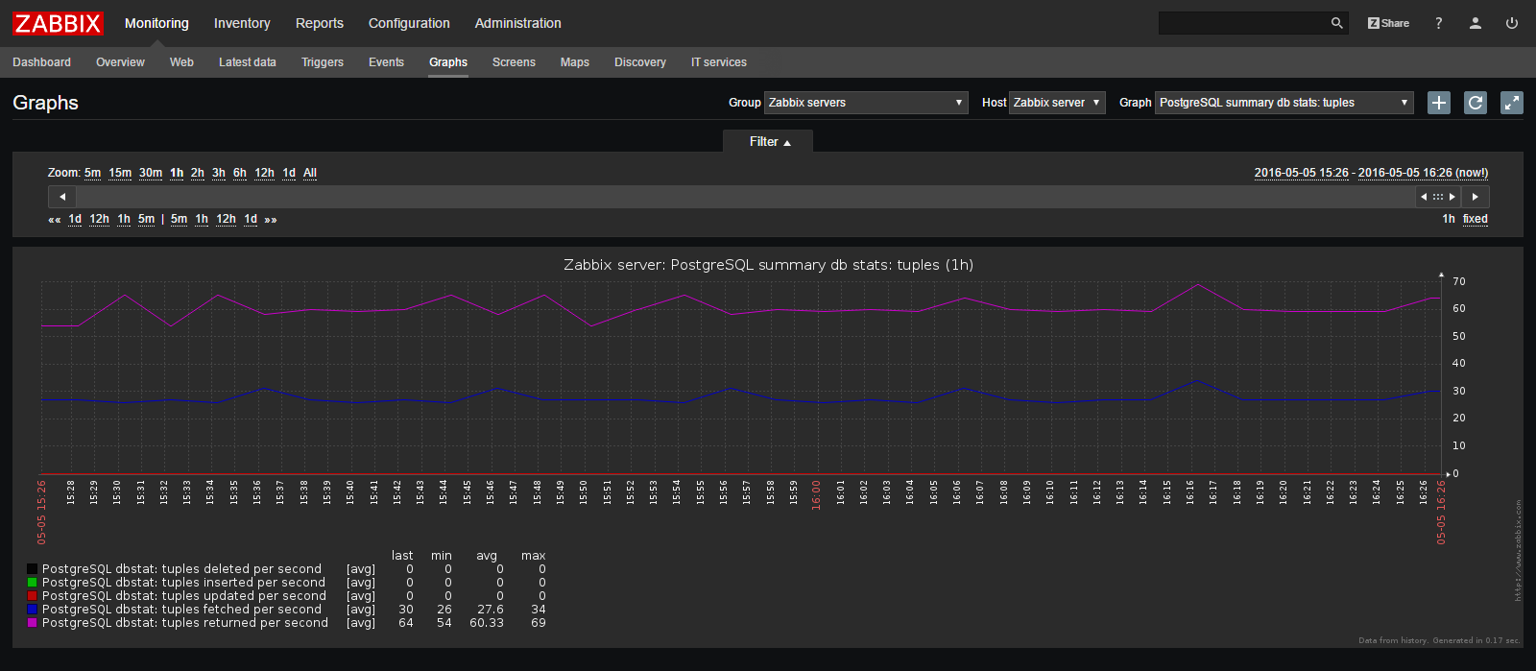Screen dimensions: 1536x671
Task: Click the refresh graph icon
Action: pos(1476,103)
